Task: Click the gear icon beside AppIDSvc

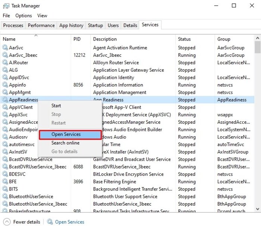Action: pos(5,78)
